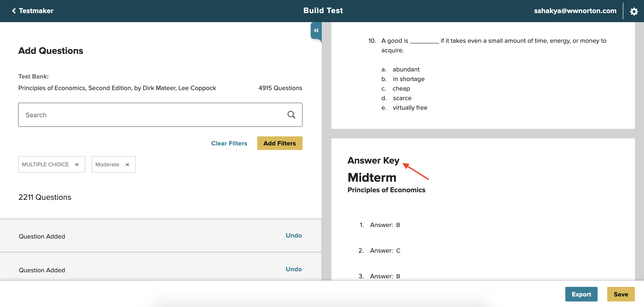Click the sshakya@wwnorton.com account label
Viewport: 644px width, 307px height.
575,11
